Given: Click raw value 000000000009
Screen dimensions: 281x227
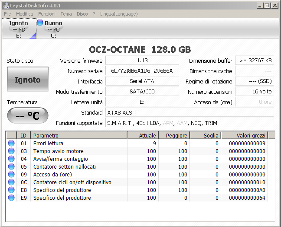Looking at the screenshot, I should click(247, 144).
